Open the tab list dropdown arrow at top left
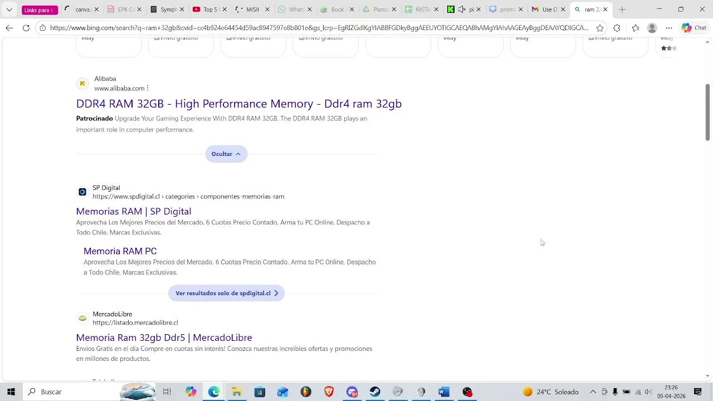713x401 pixels. tap(9, 9)
